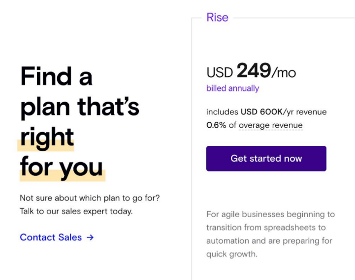This screenshot has width=355, height=280.
Task: Click the /mo billing period text
Action: pos(284,73)
